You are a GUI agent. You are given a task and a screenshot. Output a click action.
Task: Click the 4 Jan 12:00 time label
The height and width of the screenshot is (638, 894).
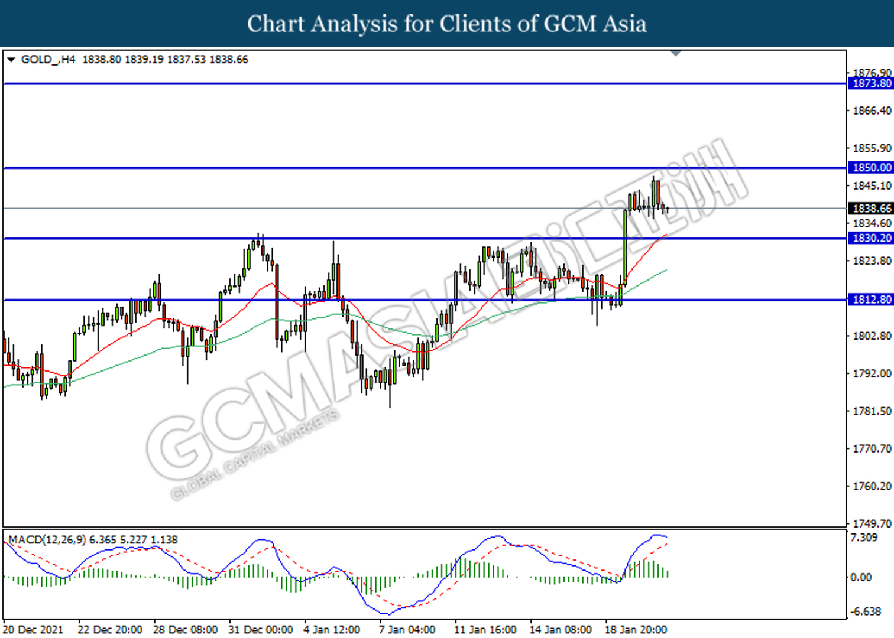(332, 630)
